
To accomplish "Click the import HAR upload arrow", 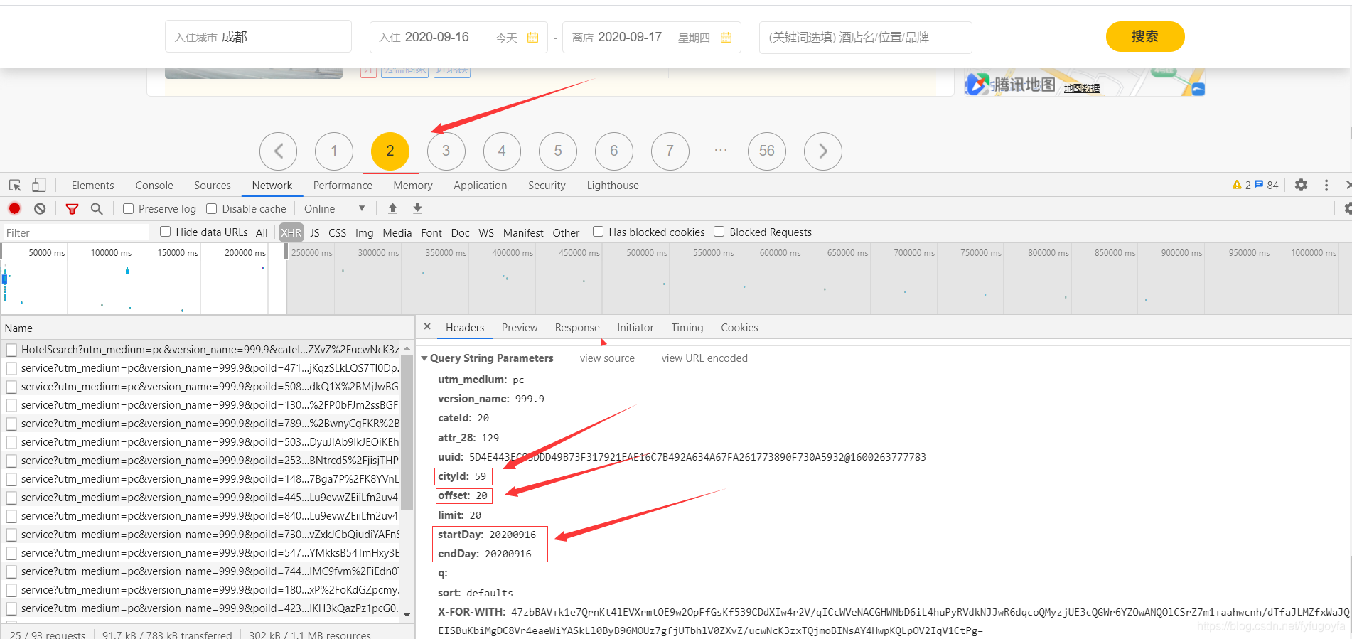I will [x=392, y=208].
